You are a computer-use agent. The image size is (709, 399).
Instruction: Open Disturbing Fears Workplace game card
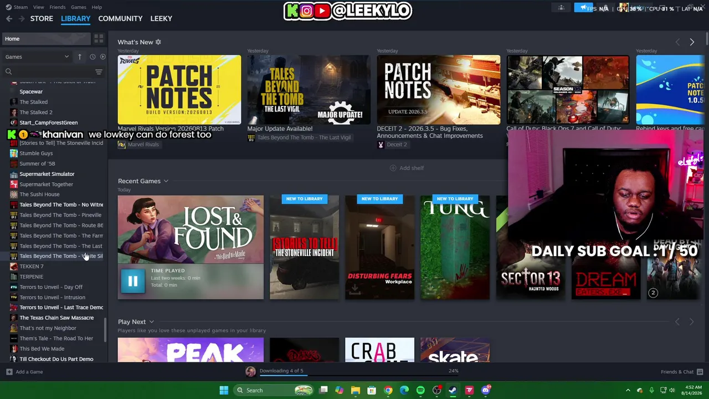pyautogui.click(x=379, y=247)
